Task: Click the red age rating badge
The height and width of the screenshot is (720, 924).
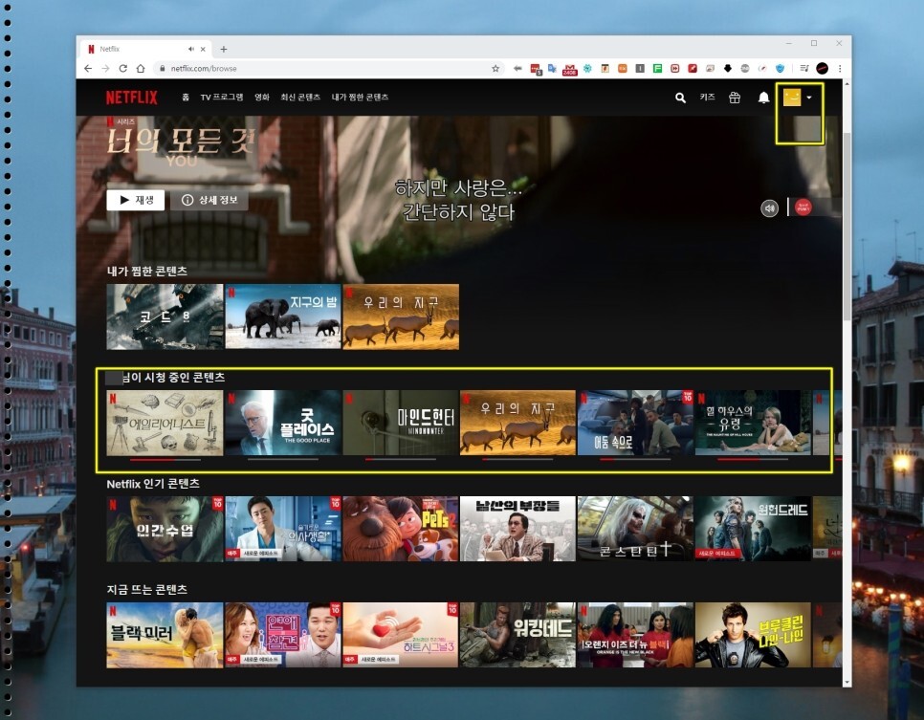Action: (803, 207)
